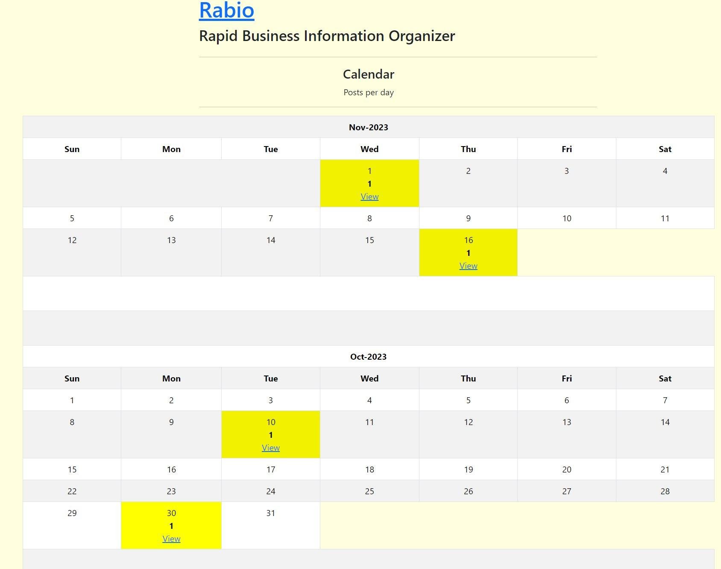Select the Mon column header in Nov-2023
The height and width of the screenshot is (569, 721).
[x=171, y=149]
